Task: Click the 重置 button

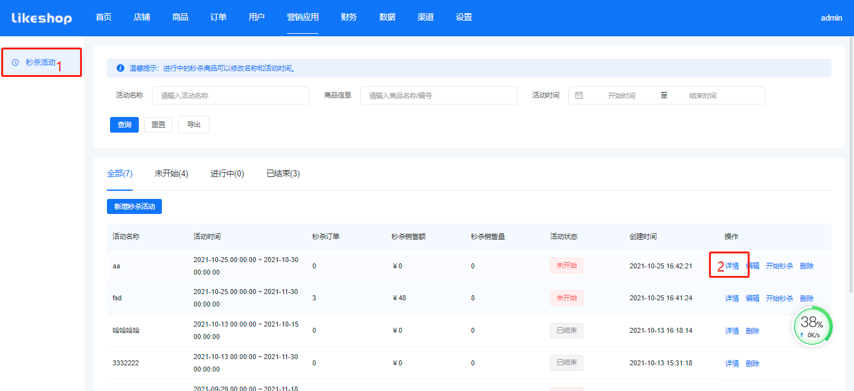Action: 158,124
